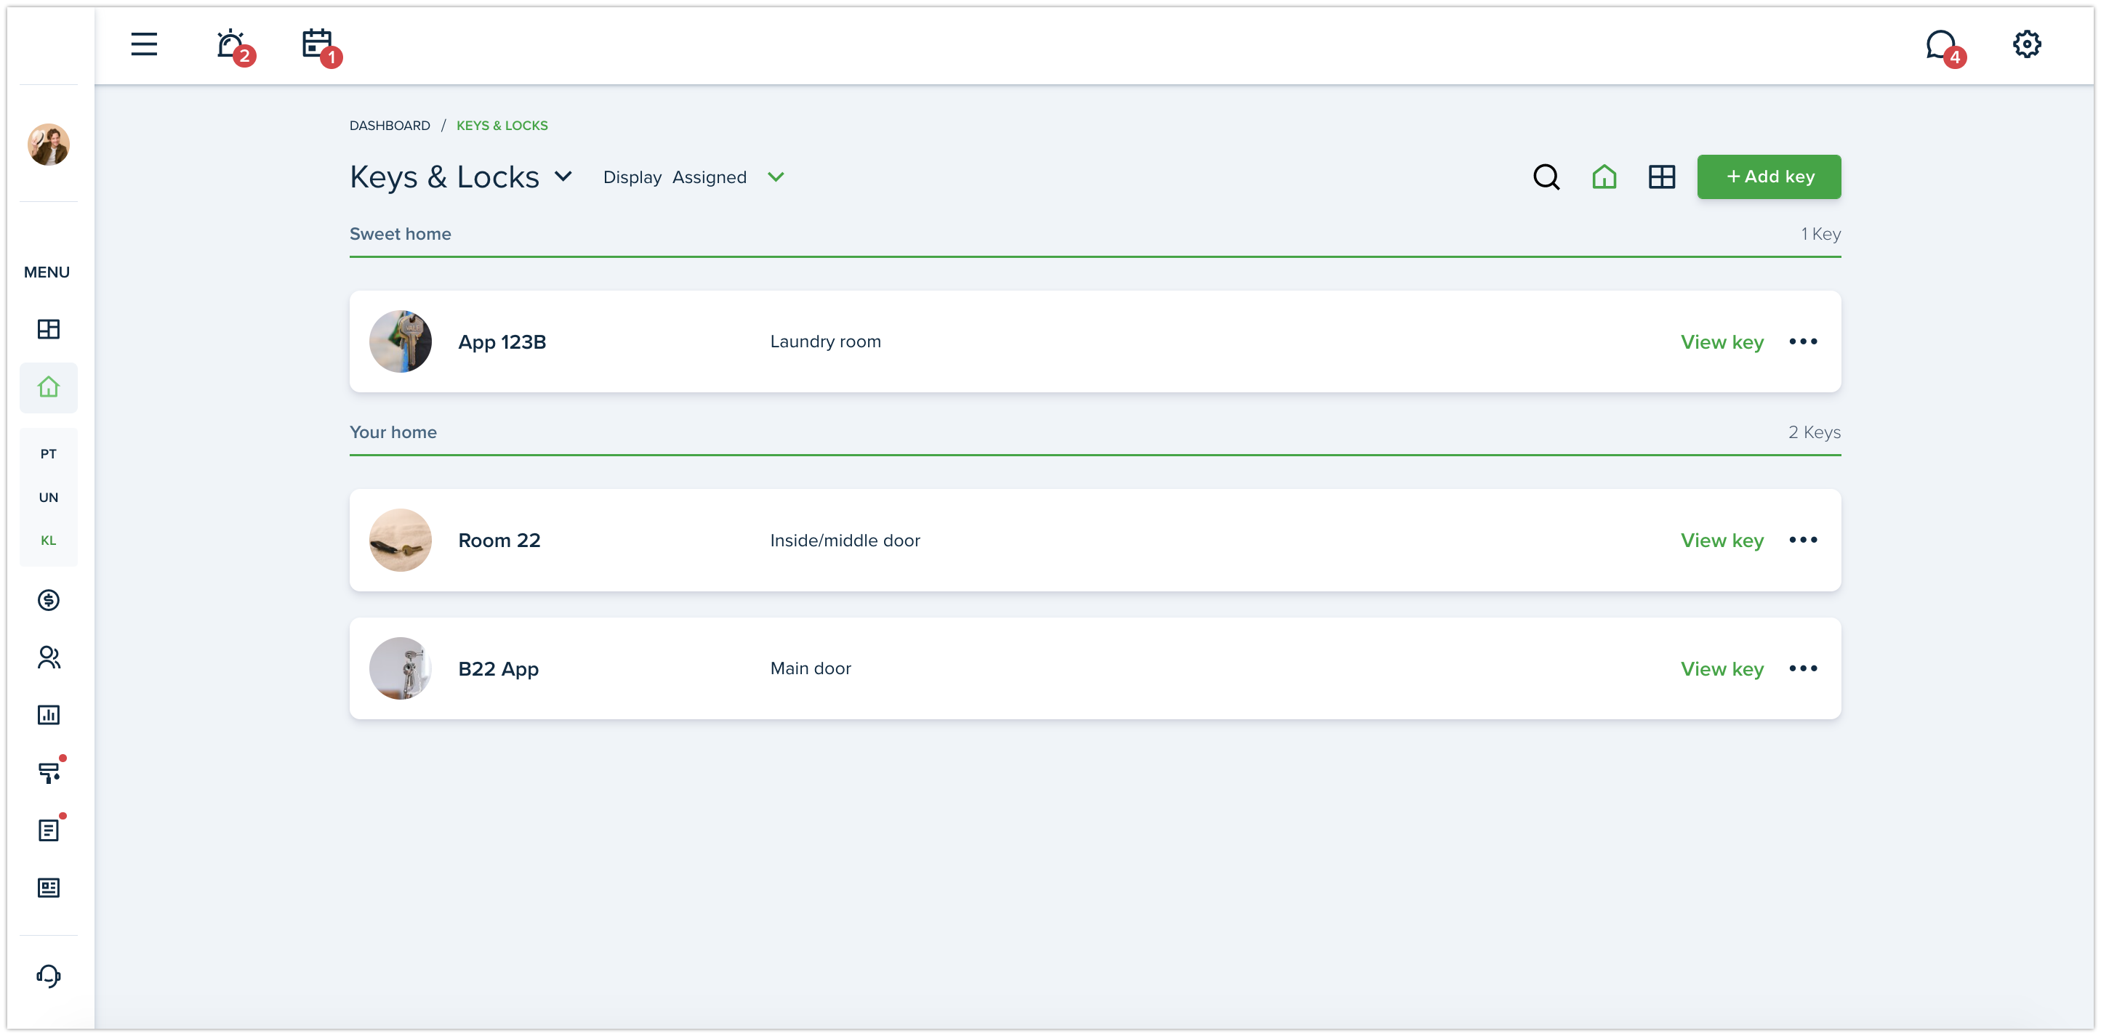Select the UN sidebar submenu item

point(48,497)
